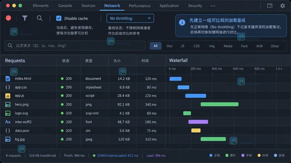
Task: Switch to the Elements tab
Action: 40,6
